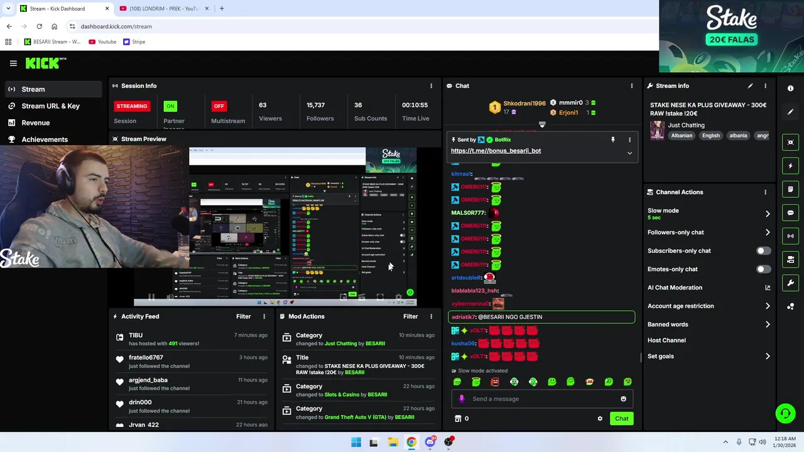The height and width of the screenshot is (452, 804).
Task: Open the Youtube bookmark
Action: (x=102, y=42)
